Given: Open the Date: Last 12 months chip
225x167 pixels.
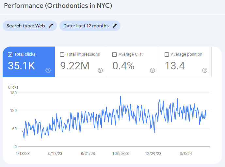Looking at the screenshot, I should (x=90, y=26).
